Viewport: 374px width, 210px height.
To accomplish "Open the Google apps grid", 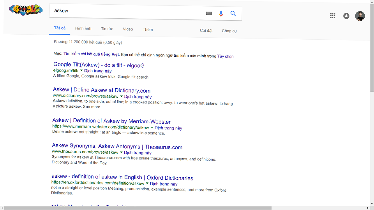I will (333, 16).
